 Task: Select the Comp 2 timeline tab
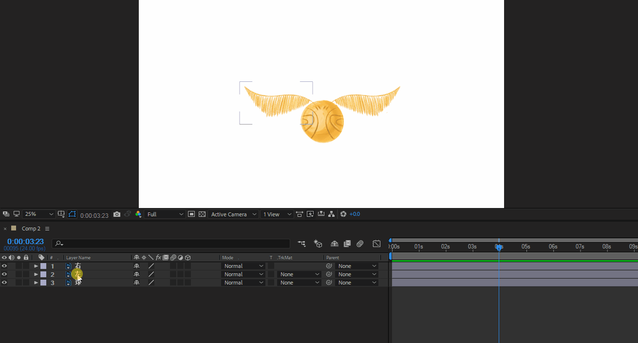[31, 229]
